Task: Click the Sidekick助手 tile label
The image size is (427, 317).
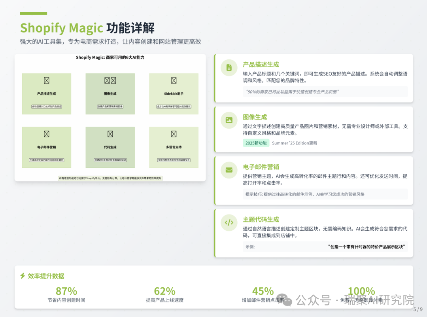Action: click(x=174, y=94)
